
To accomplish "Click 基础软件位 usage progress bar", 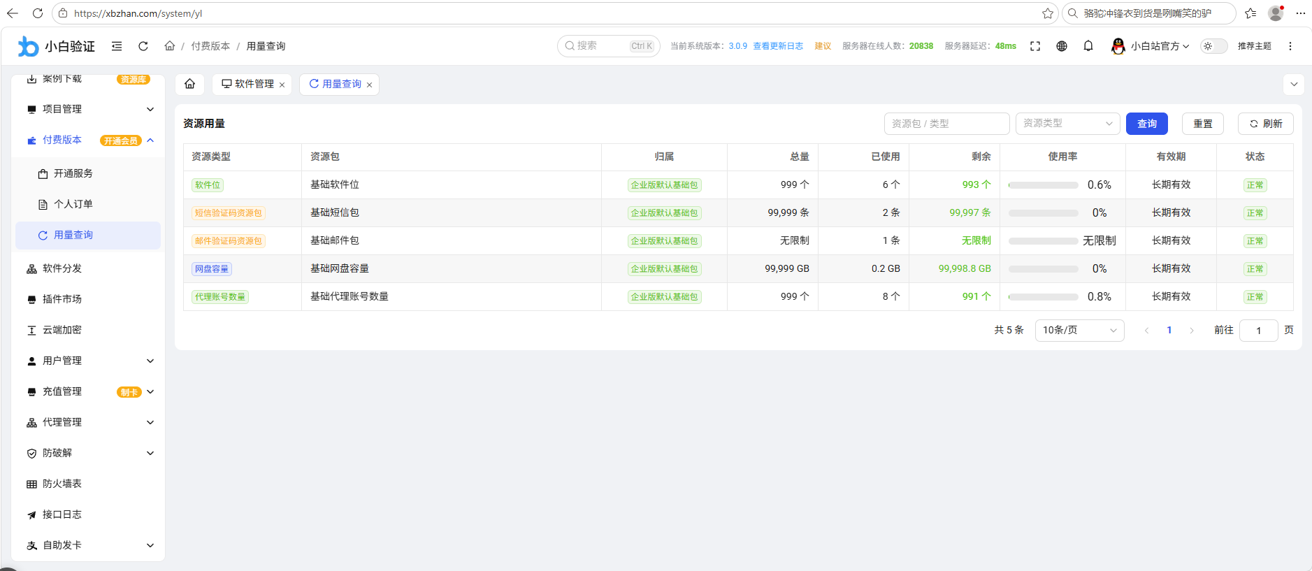I will (1044, 185).
